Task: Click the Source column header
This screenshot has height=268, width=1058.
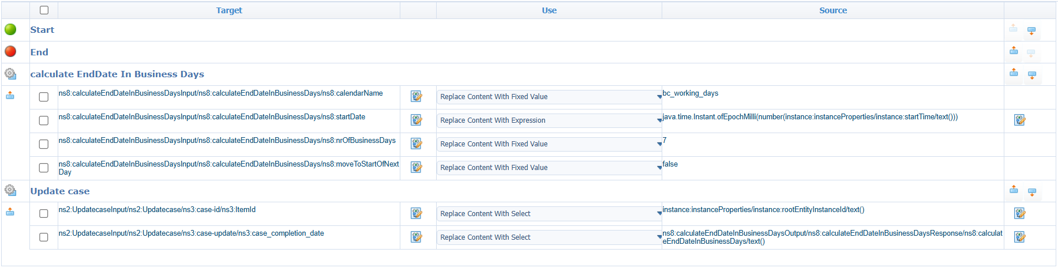Action: (x=832, y=10)
